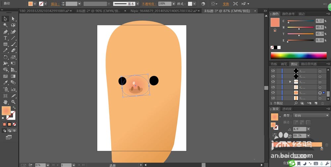Open brush definition 基本 dropdown
The image size is (331, 167).
[x=137, y=4]
